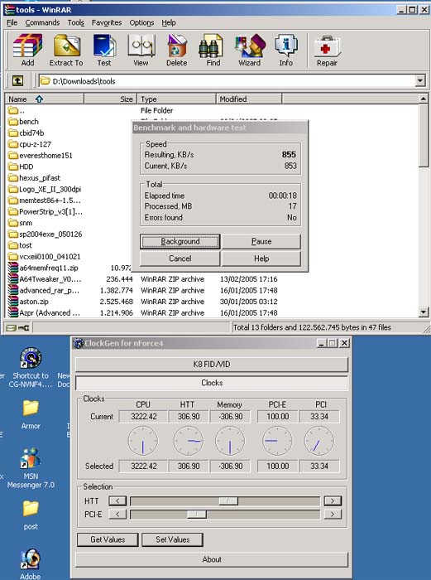Select the bench folder
The image size is (431, 580).
click(23, 121)
